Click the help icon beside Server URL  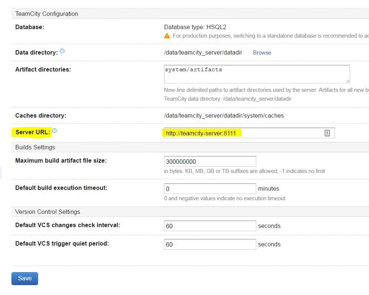coord(54,131)
